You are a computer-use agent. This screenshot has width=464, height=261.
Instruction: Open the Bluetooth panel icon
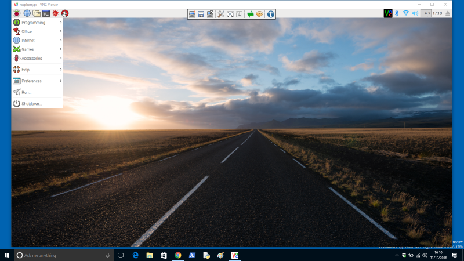pos(397,13)
